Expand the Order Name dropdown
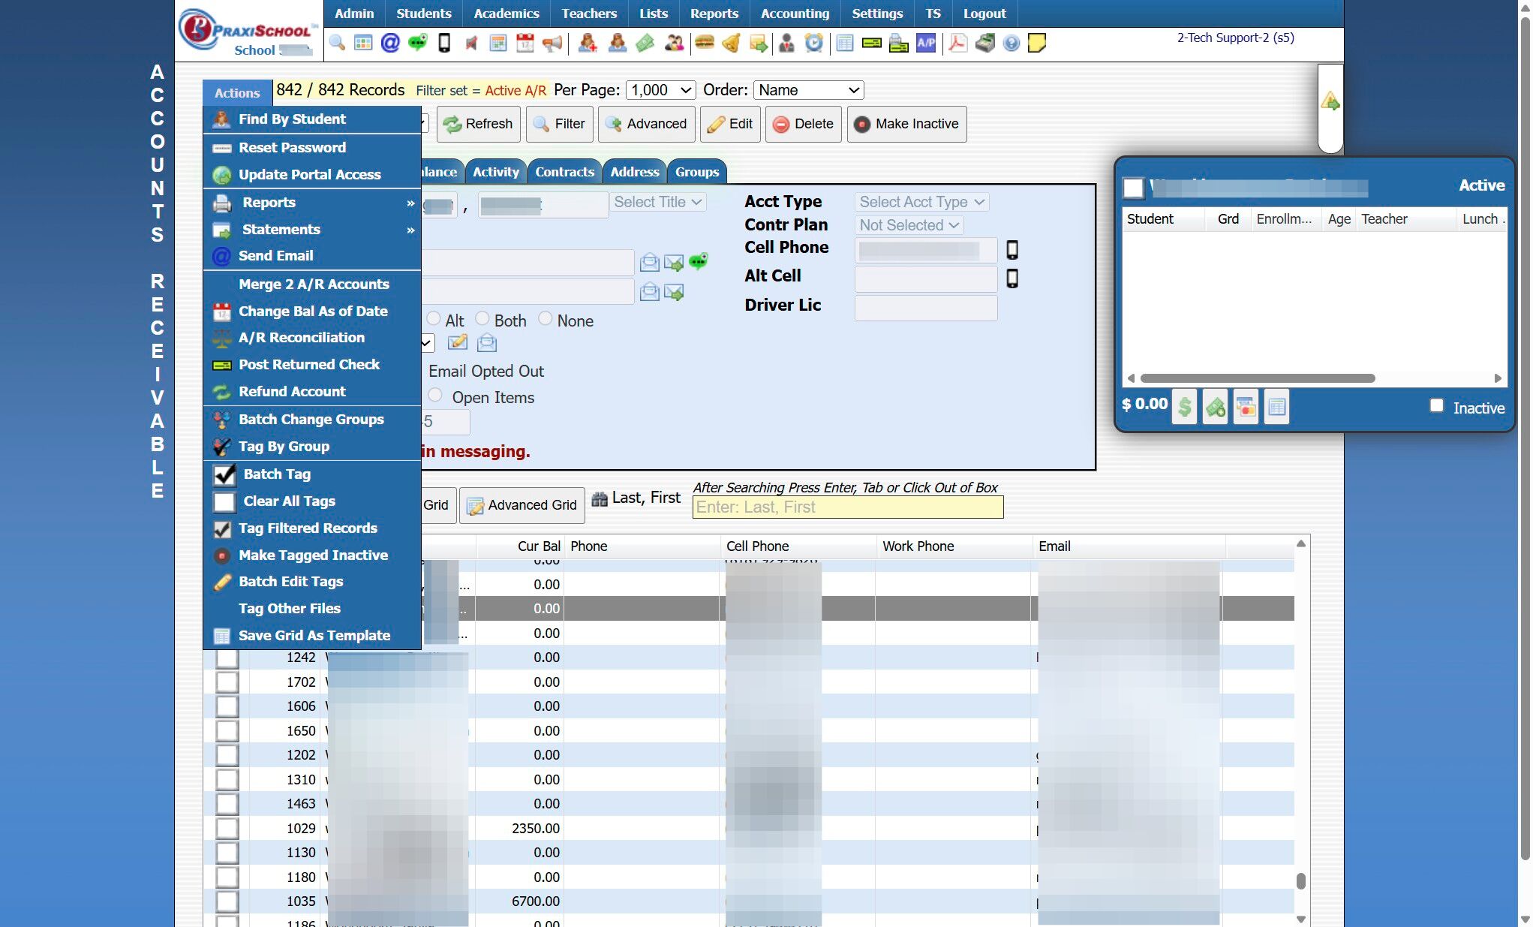 [808, 90]
